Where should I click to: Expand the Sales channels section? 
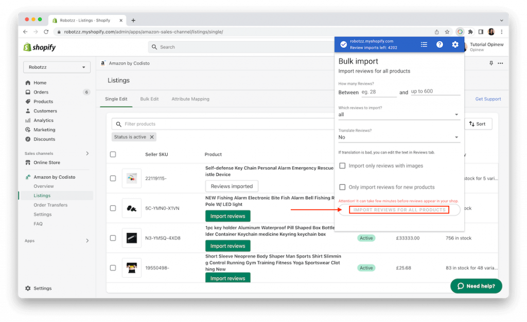[x=87, y=153]
